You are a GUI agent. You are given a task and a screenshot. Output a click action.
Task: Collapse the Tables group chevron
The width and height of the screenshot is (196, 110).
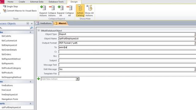(x=30, y=32)
